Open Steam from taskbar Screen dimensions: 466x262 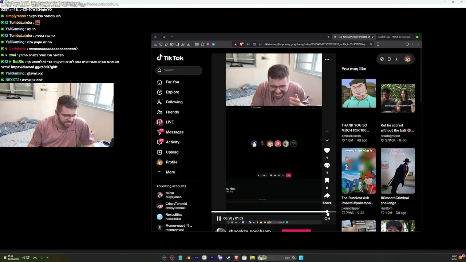pos(228,258)
